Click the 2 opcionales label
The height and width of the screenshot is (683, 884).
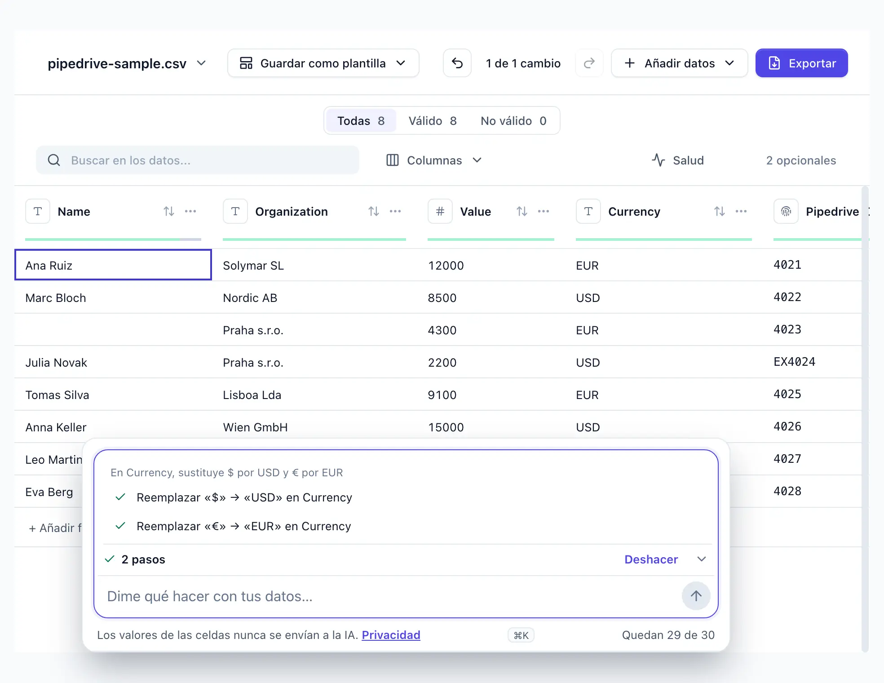click(801, 160)
